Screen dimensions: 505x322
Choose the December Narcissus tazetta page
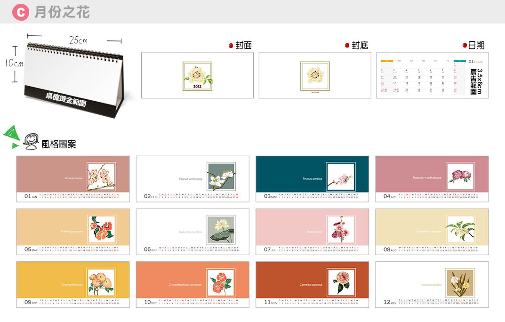(x=432, y=284)
